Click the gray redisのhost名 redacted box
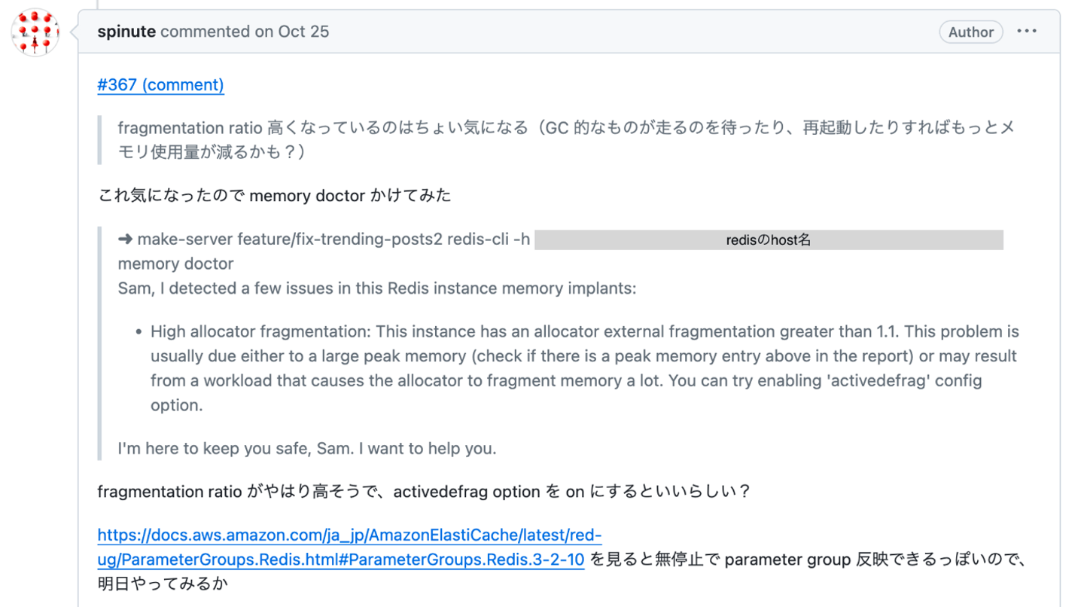1084x607 pixels. (769, 240)
